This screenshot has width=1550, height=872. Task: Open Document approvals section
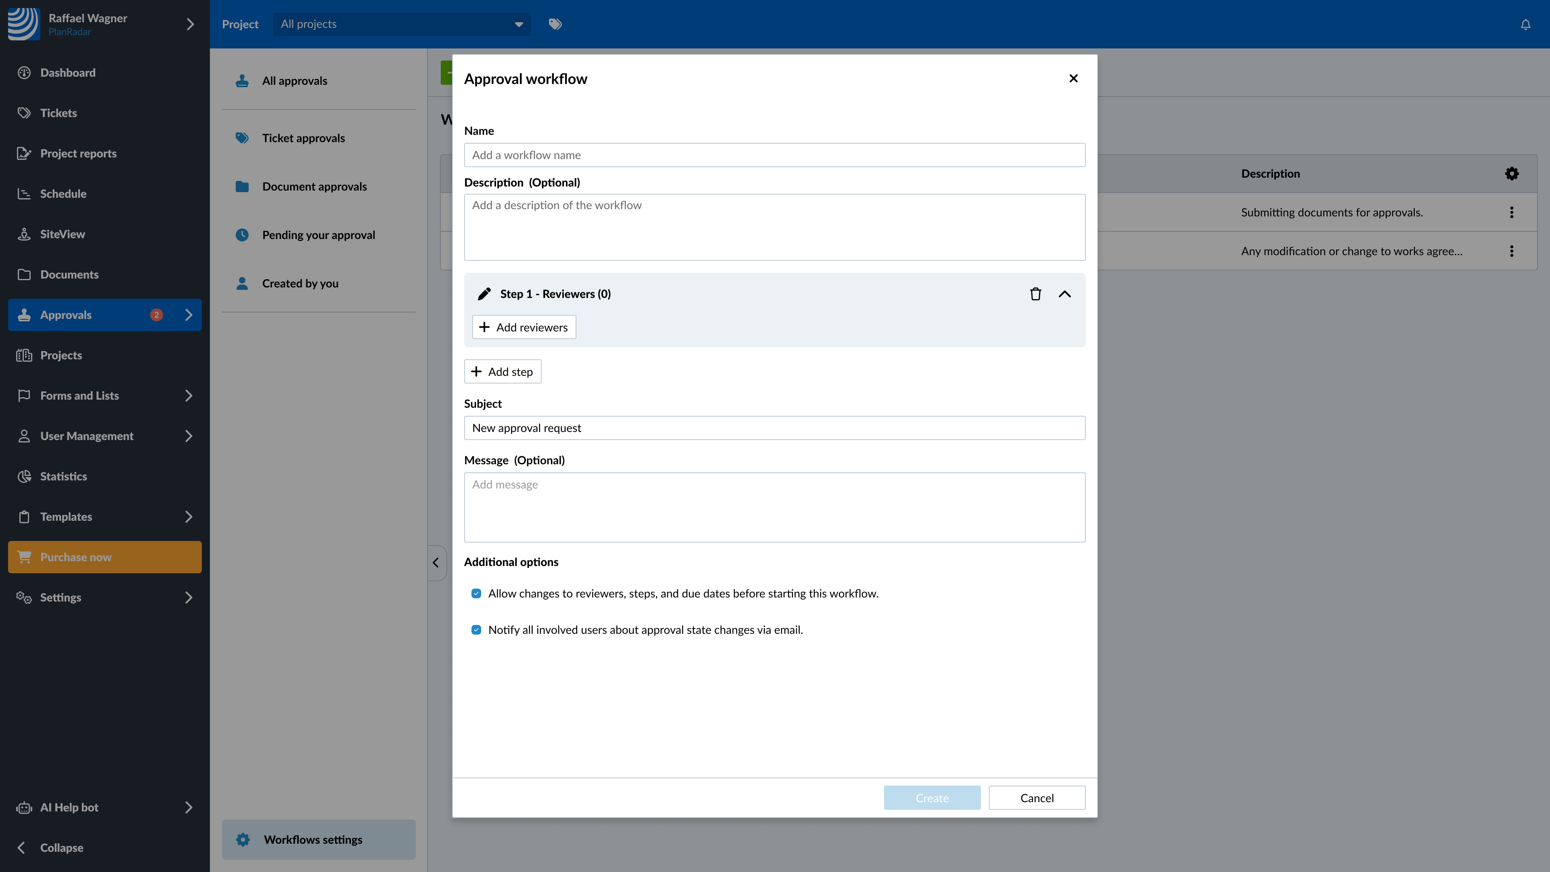pos(314,187)
